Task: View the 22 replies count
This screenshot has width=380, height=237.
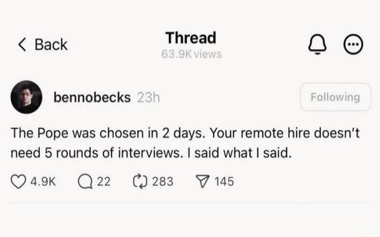Action: 104,181
